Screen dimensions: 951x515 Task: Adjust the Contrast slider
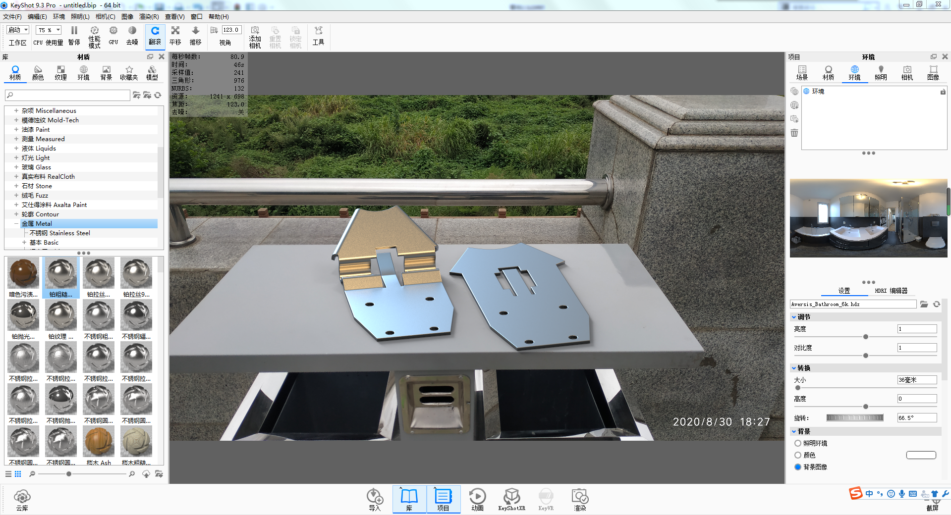coord(866,356)
